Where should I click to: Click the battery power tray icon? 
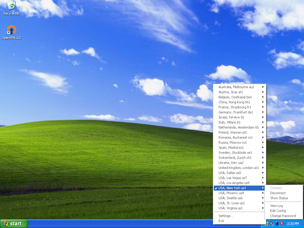click(x=277, y=223)
